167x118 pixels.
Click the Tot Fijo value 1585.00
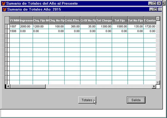tap(120, 26)
